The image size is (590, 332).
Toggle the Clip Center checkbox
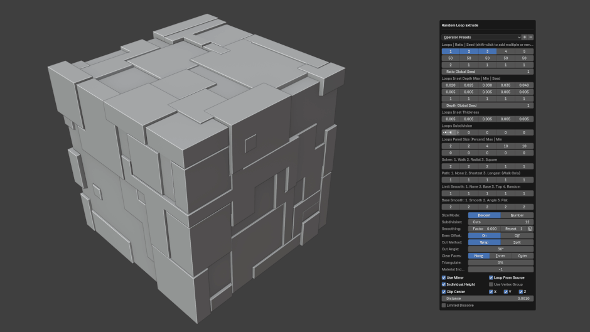444,292
